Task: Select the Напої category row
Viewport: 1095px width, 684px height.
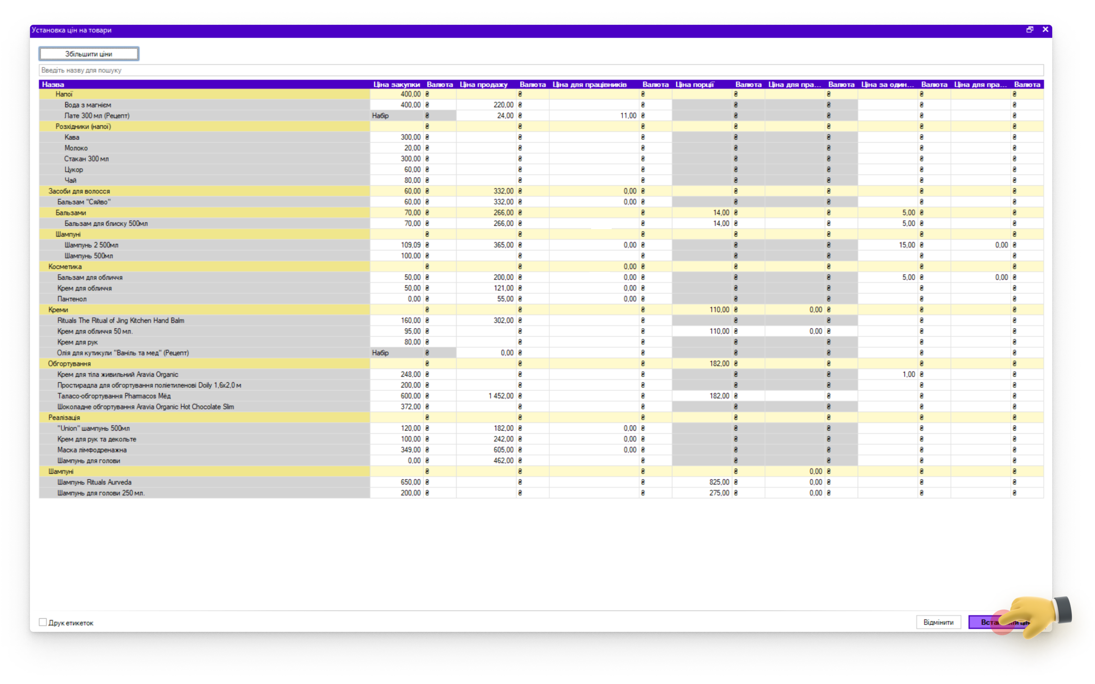Action: [541, 94]
